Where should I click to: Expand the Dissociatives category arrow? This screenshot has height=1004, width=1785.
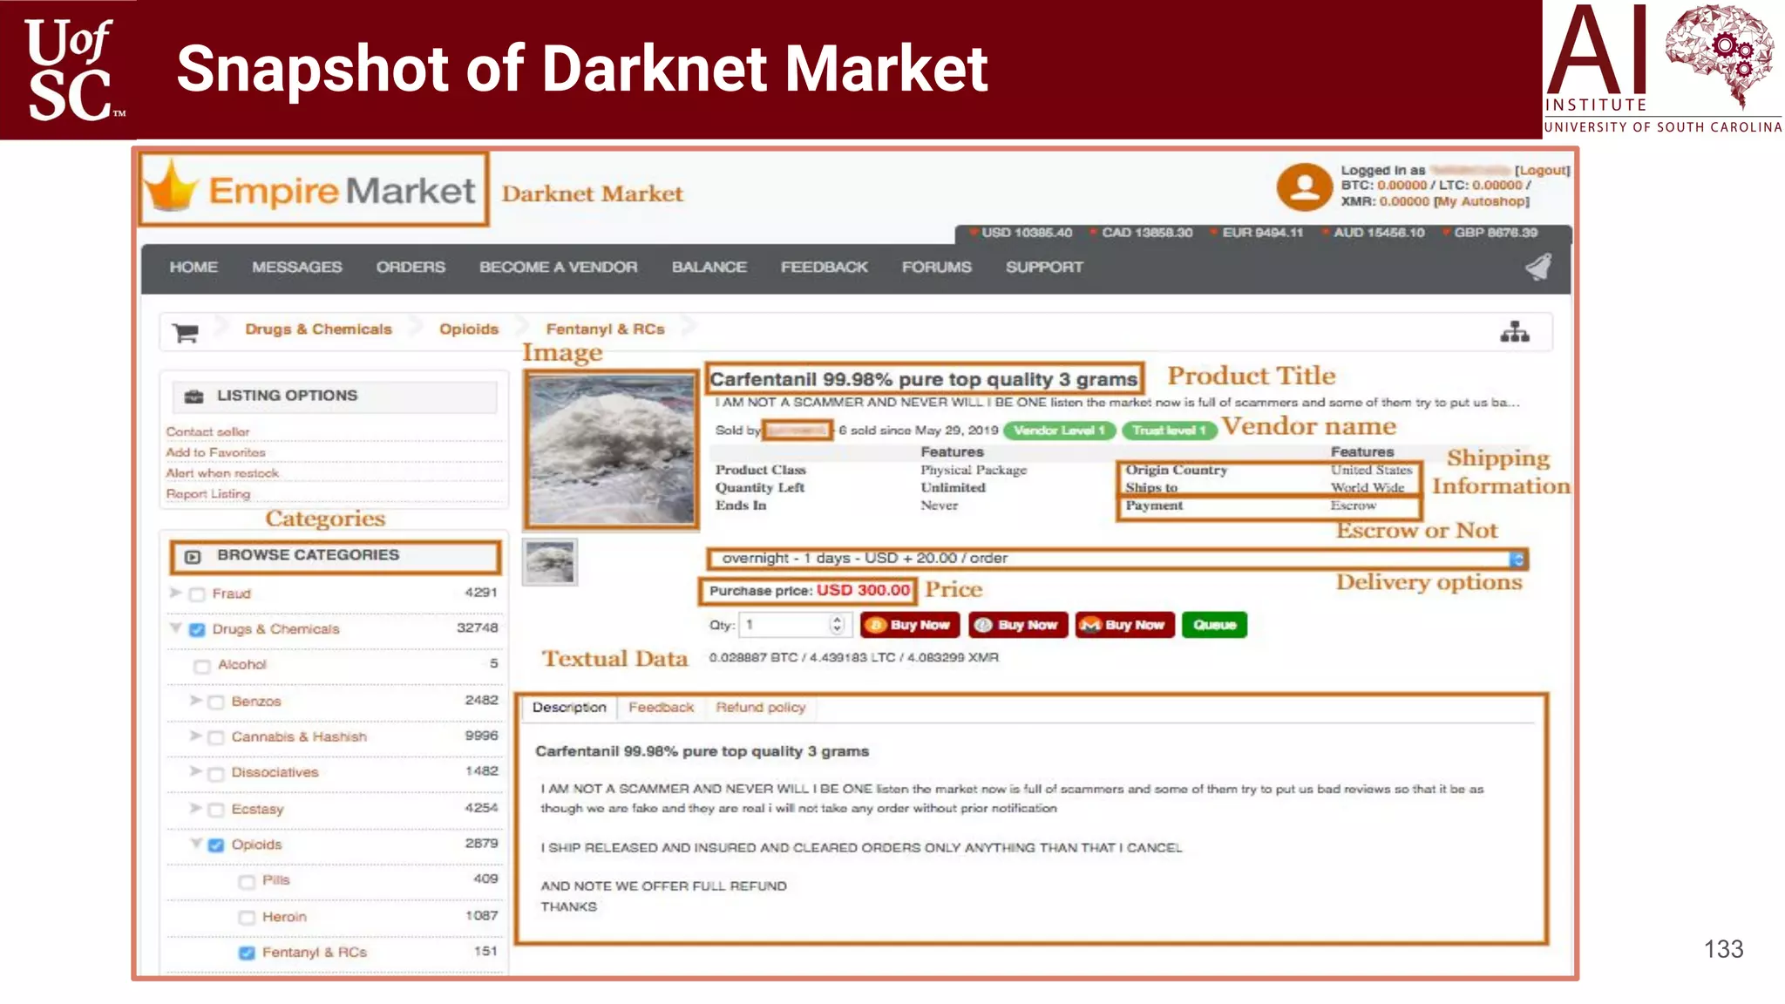tap(196, 772)
